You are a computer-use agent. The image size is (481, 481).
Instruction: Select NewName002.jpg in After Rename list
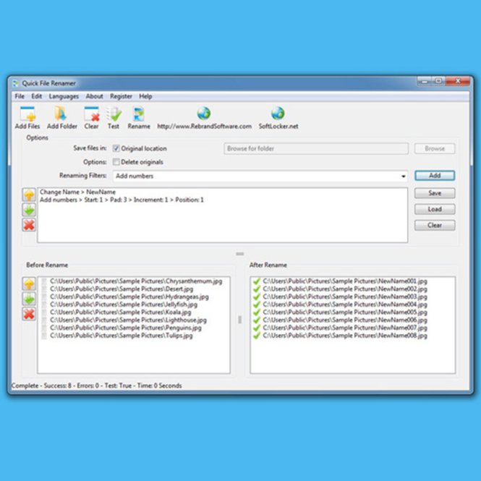pyautogui.click(x=345, y=289)
